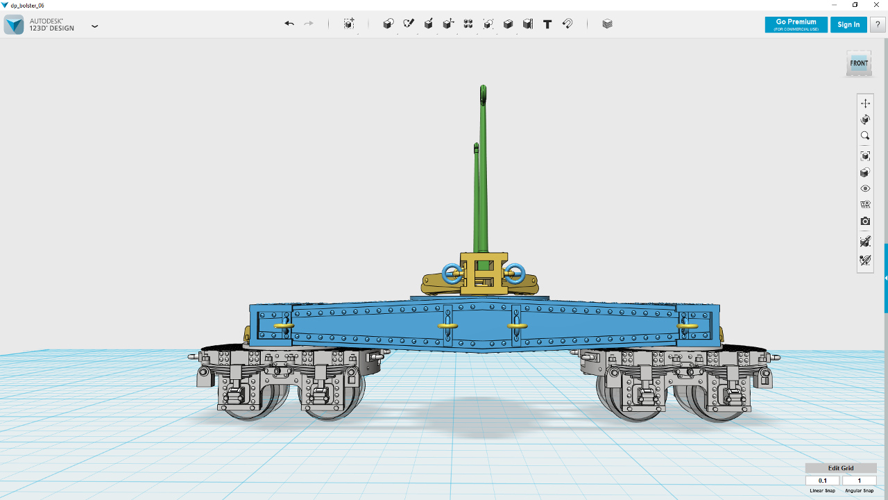Open the Construct tool menu

[x=429, y=24]
